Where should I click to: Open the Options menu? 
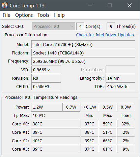24,15
